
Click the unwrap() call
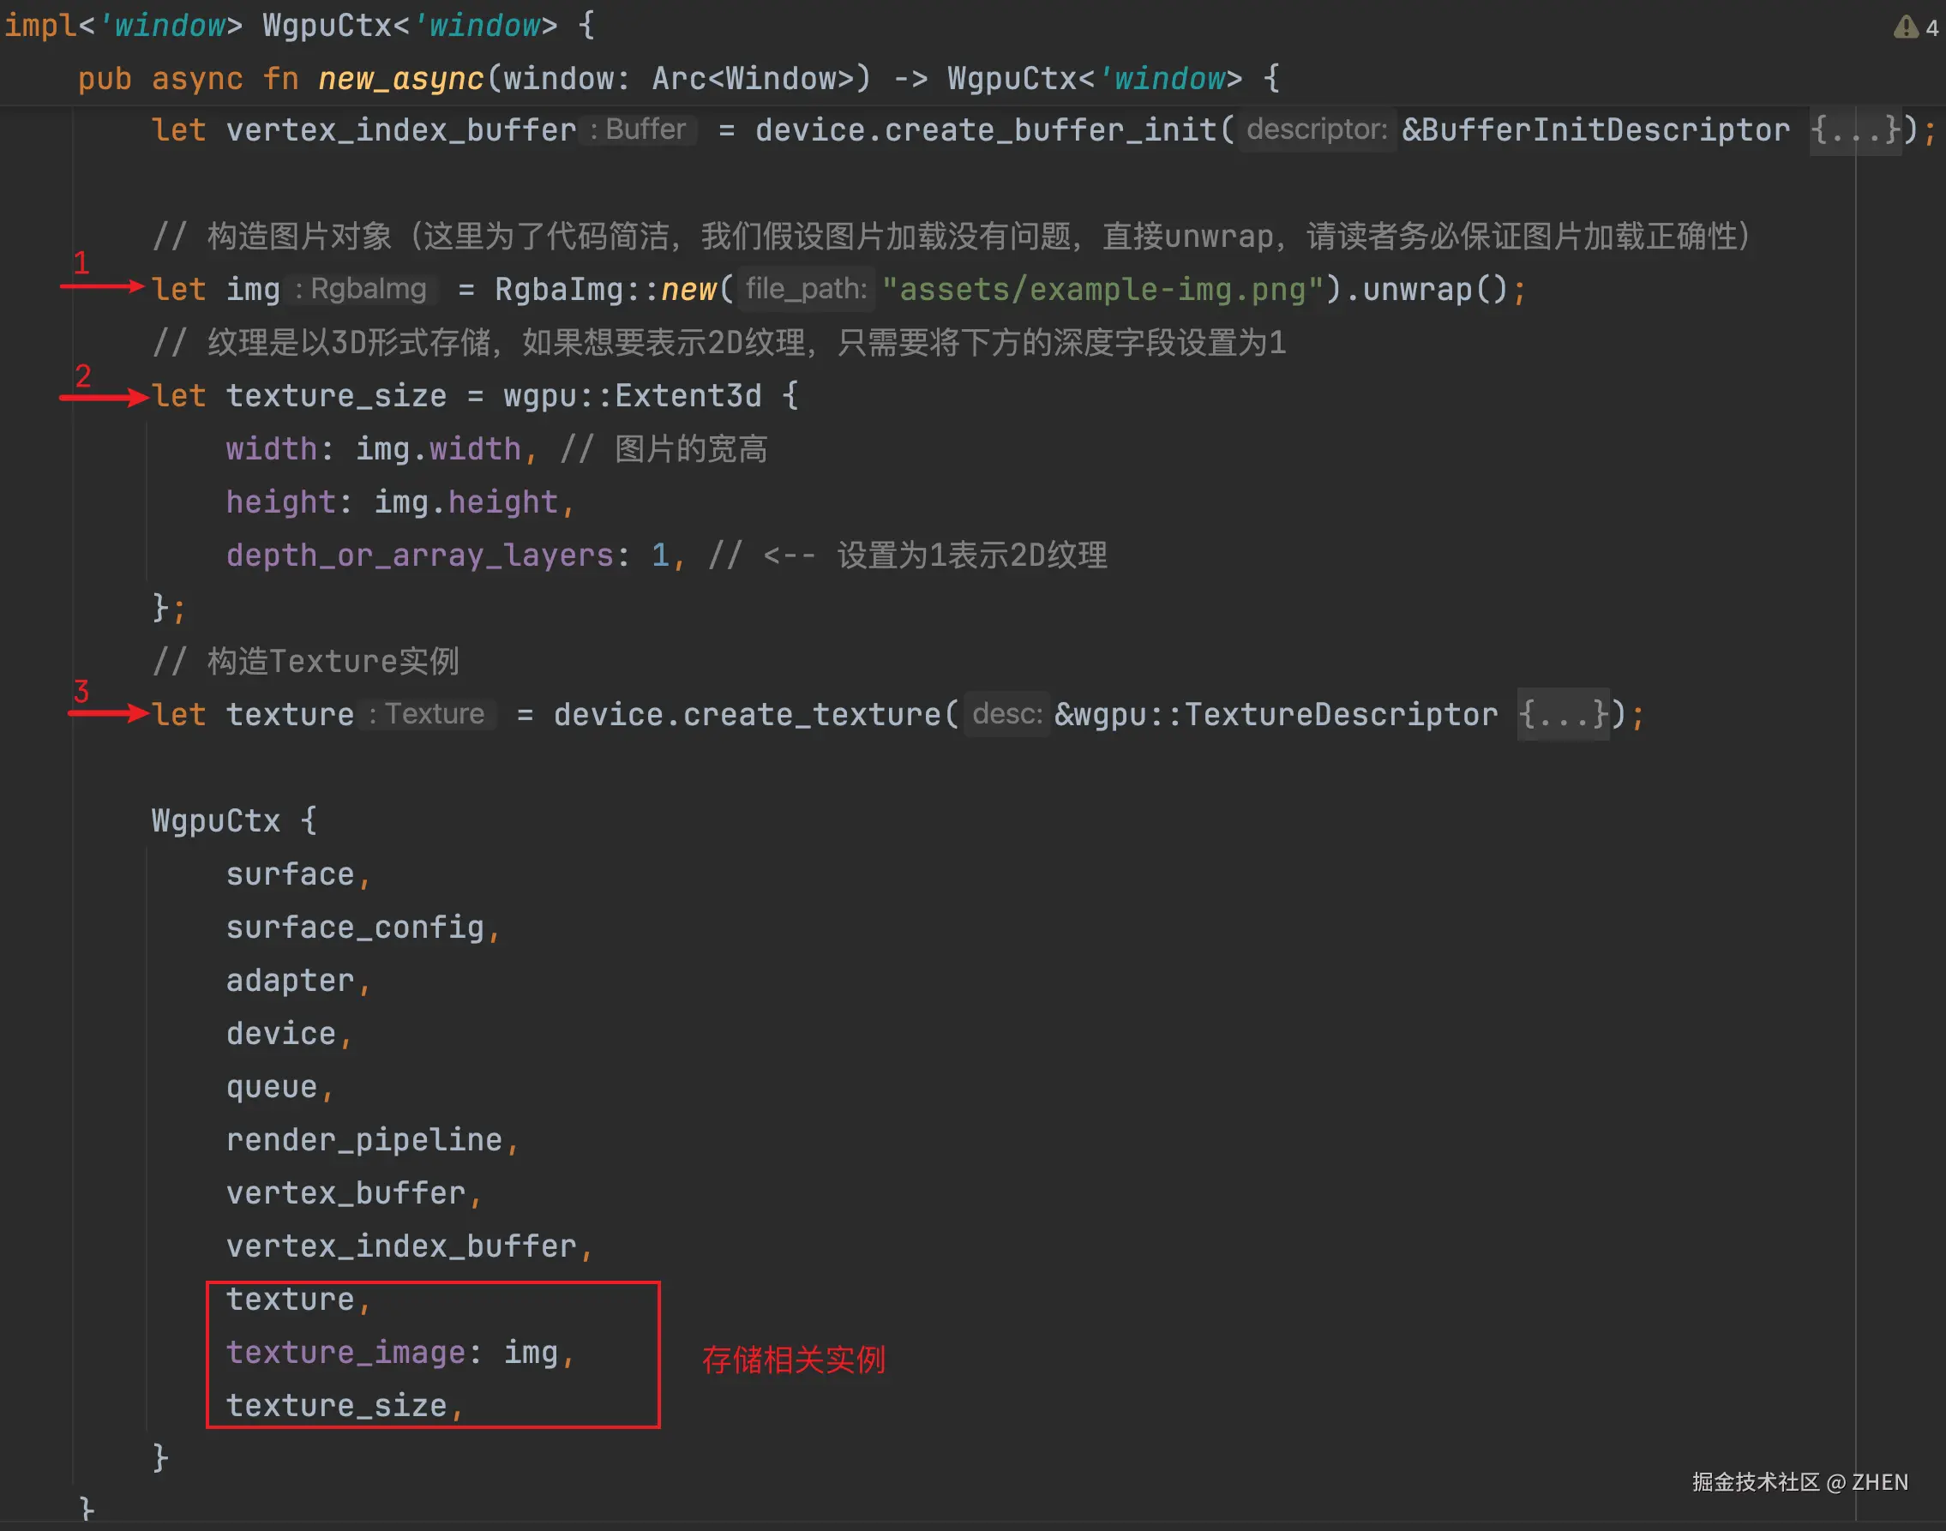coord(1435,291)
